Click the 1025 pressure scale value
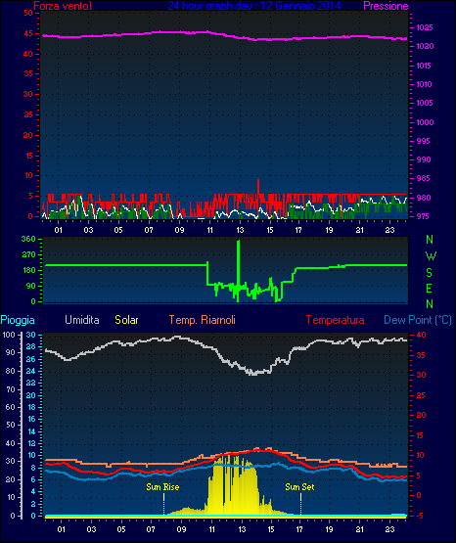The image size is (456, 543). (x=425, y=27)
